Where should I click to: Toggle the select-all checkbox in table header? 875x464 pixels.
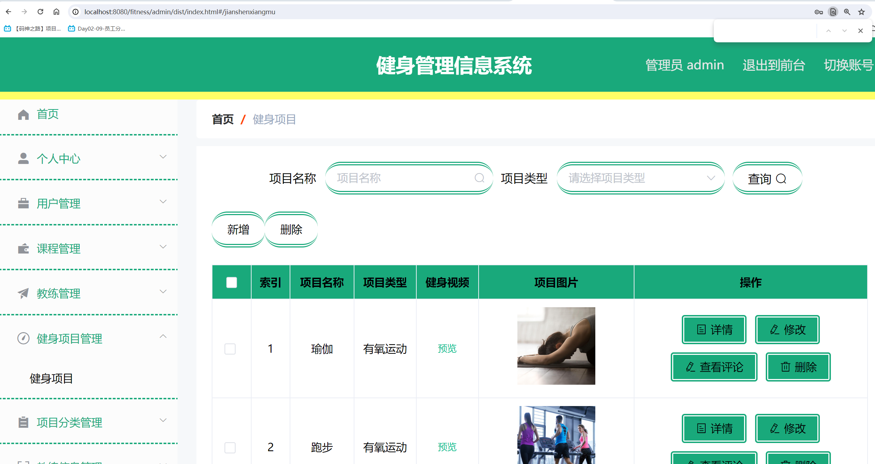point(231,282)
